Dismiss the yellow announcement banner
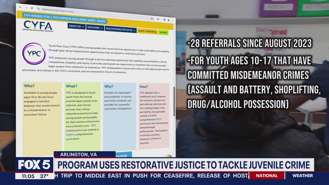329x185 pixels. pyautogui.click(x=168, y=27)
